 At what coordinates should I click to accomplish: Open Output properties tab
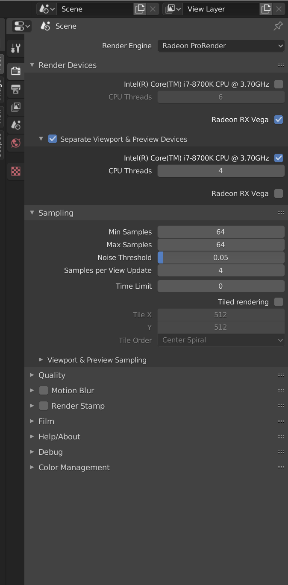16,89
